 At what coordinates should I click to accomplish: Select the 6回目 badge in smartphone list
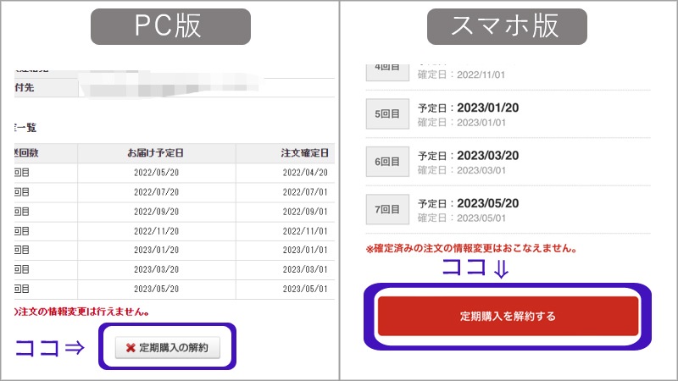[x=387, y=162]
